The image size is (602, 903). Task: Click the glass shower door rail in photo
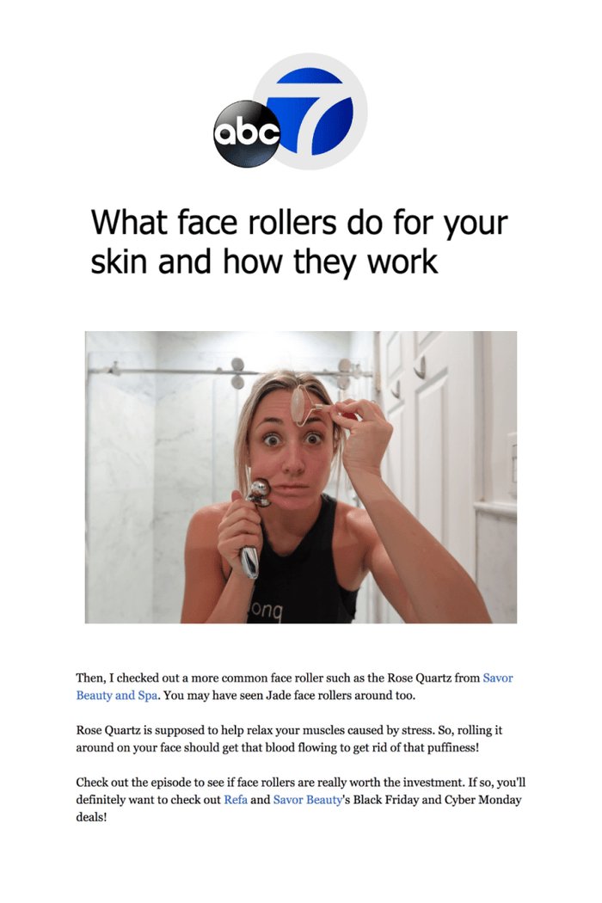(x=230, y=371)
